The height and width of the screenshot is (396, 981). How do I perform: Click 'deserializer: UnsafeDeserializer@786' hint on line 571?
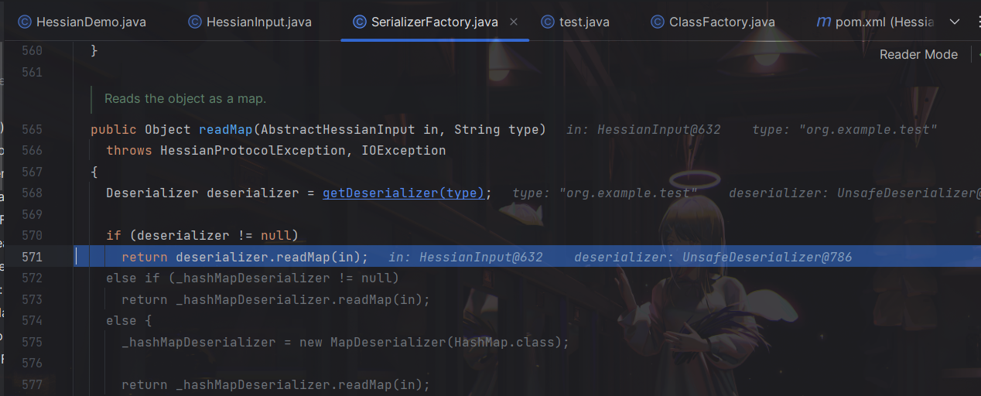point(713,257)
